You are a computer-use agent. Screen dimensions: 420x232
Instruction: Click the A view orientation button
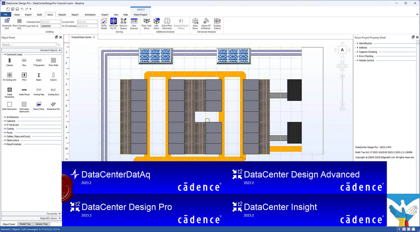[x=342, y=50]
